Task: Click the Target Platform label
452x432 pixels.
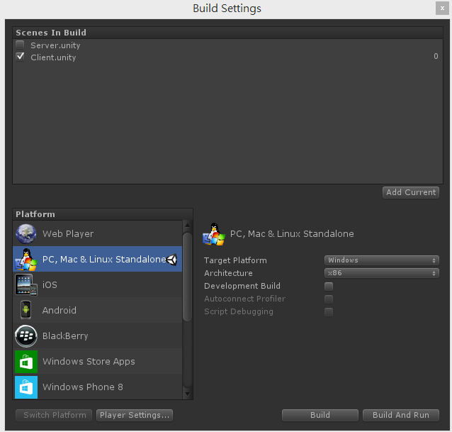Action: [x=235, y=260]
